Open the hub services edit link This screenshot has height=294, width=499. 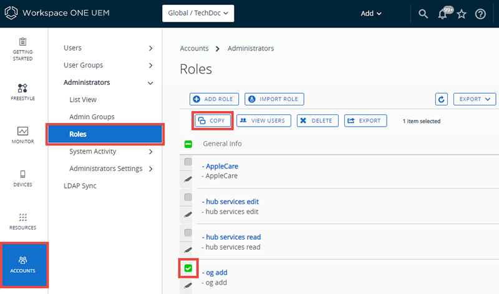pos(230,202)
